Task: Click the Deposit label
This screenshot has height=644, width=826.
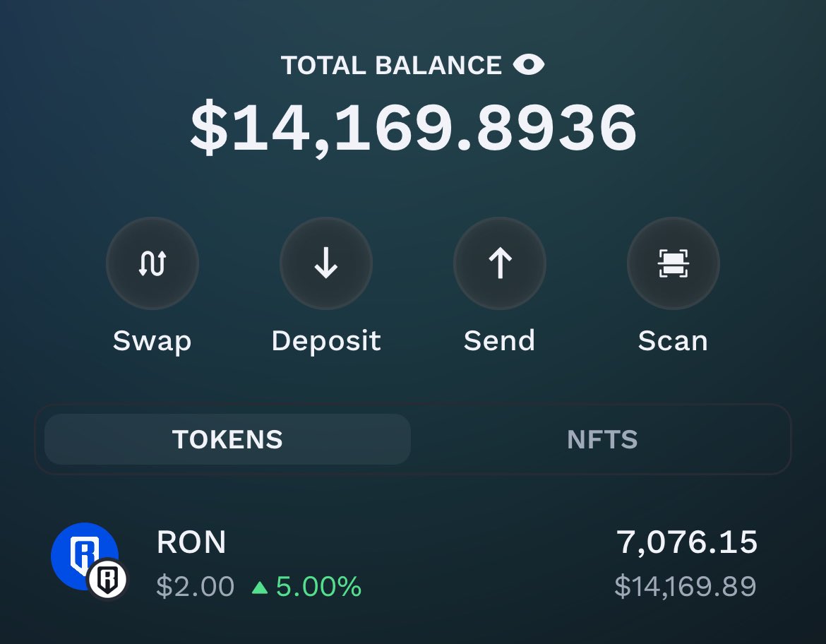Action: coord(326,341)
